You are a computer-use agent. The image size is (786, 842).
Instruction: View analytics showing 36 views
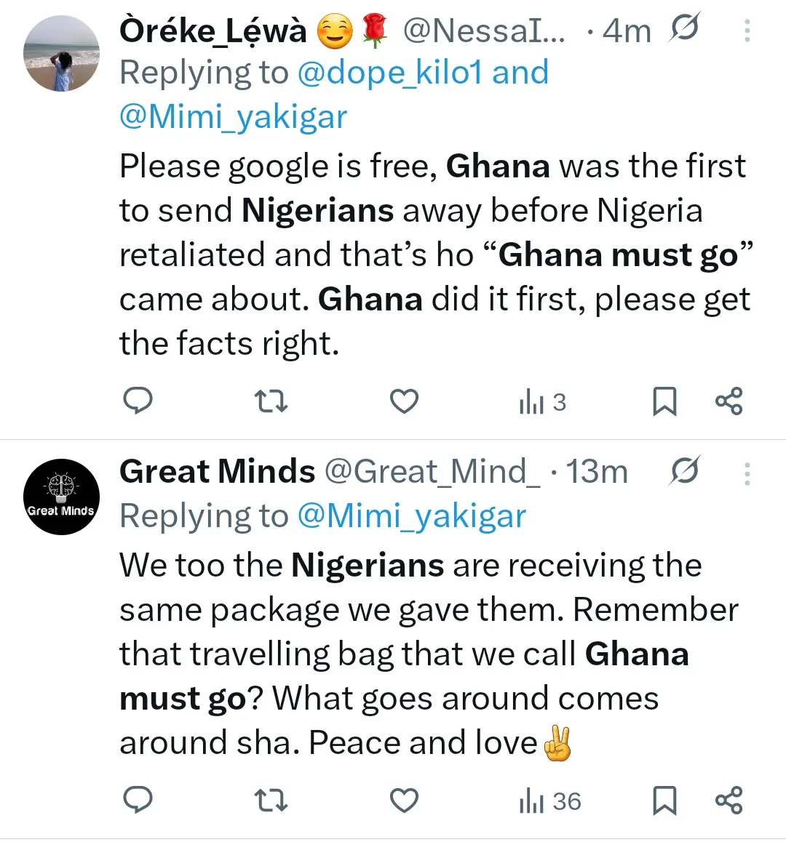[549, 801]
